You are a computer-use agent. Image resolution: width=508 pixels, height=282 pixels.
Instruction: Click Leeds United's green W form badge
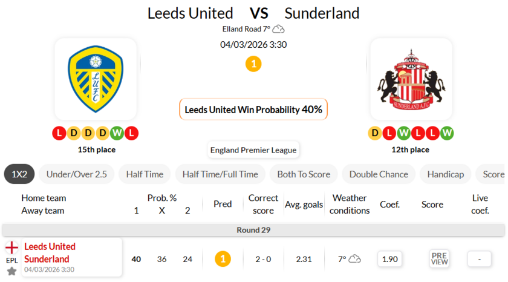tap(119, 133)
